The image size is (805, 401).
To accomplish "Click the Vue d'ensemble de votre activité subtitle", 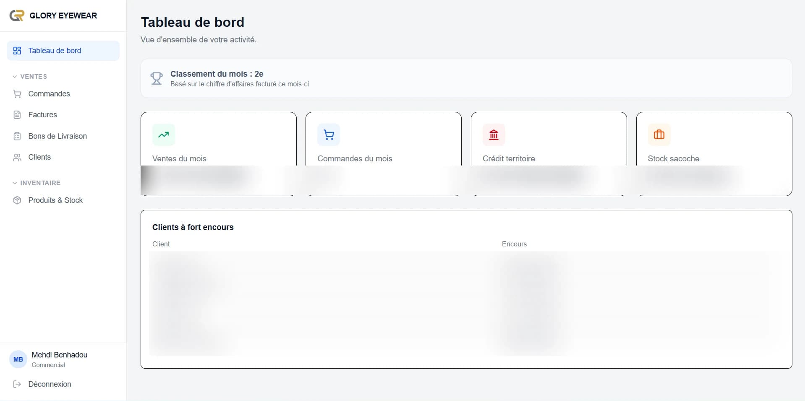I will [199, 40].
